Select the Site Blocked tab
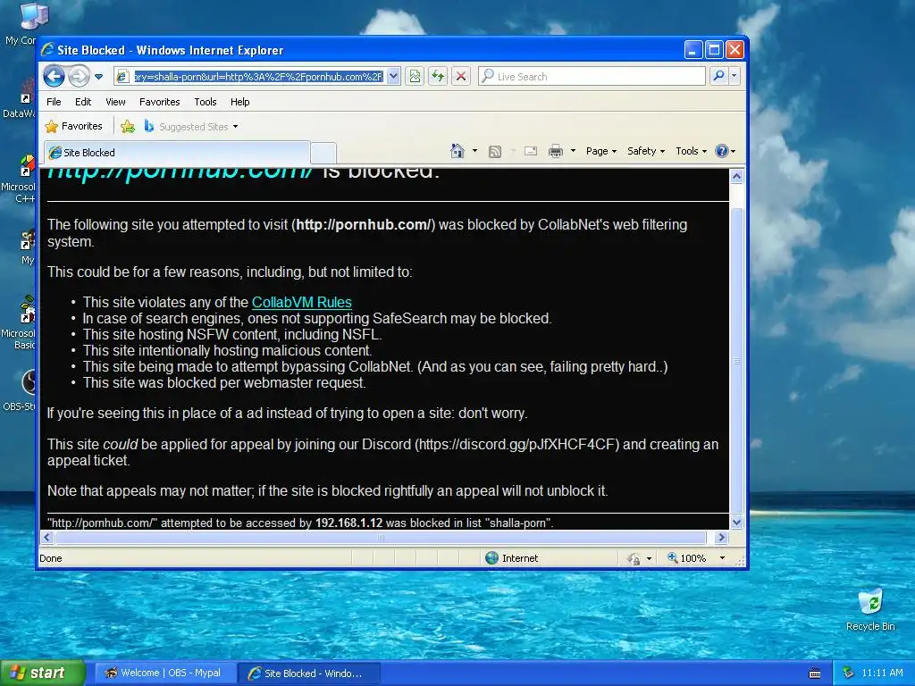The image size is (915, 686). (x=177, y=152)
